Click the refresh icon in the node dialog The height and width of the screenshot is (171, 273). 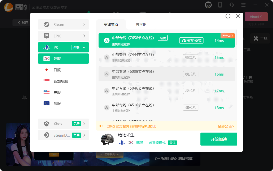[228, 16]
